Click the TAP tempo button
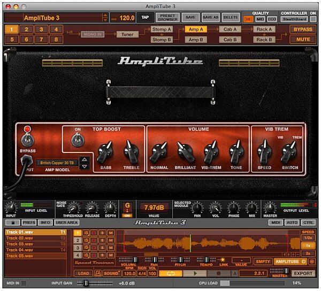 (145, 18)
